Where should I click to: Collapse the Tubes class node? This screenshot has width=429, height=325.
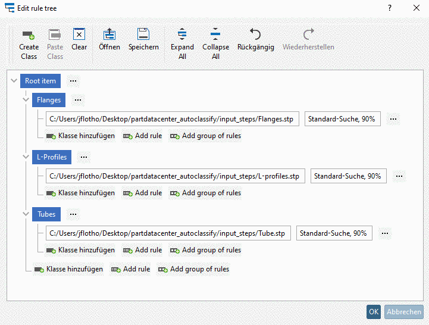26,214
